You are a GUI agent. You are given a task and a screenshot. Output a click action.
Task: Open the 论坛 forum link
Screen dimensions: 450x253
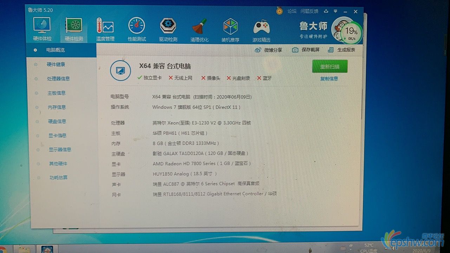(292, 11)
